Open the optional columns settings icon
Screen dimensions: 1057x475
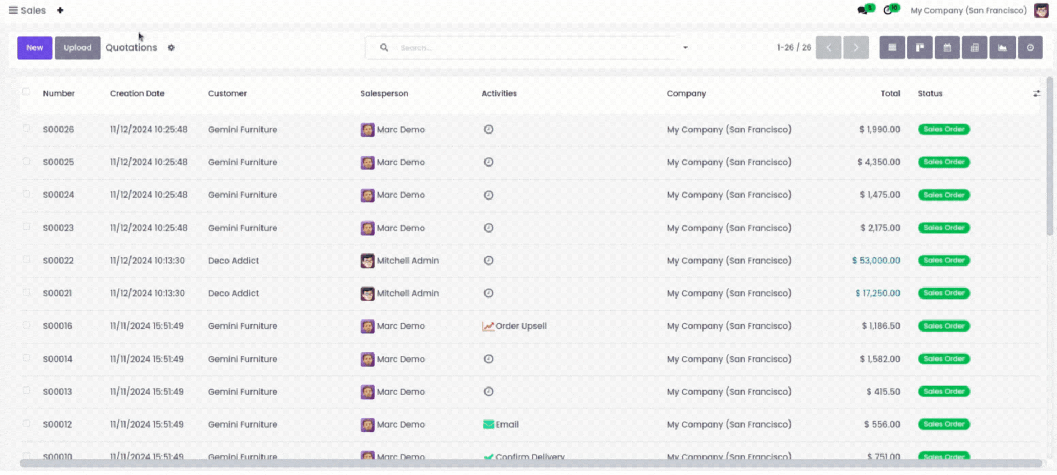[1037, 94]
